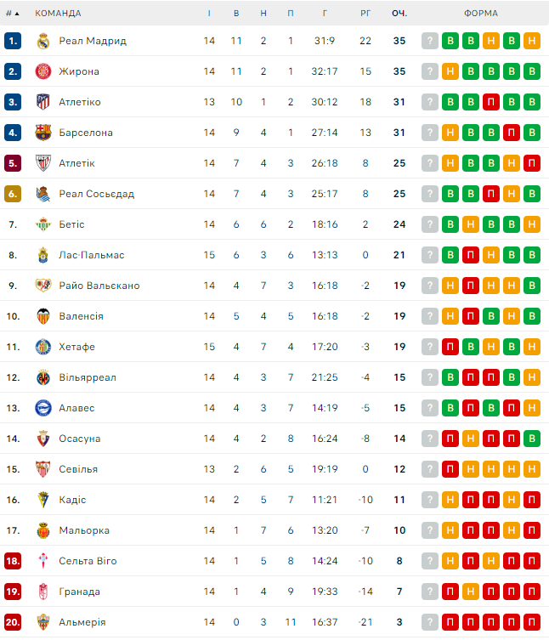The image size is (549, 640).
Task: Sort by the КОМАНДА column header
Action: [x=58, y=14]
